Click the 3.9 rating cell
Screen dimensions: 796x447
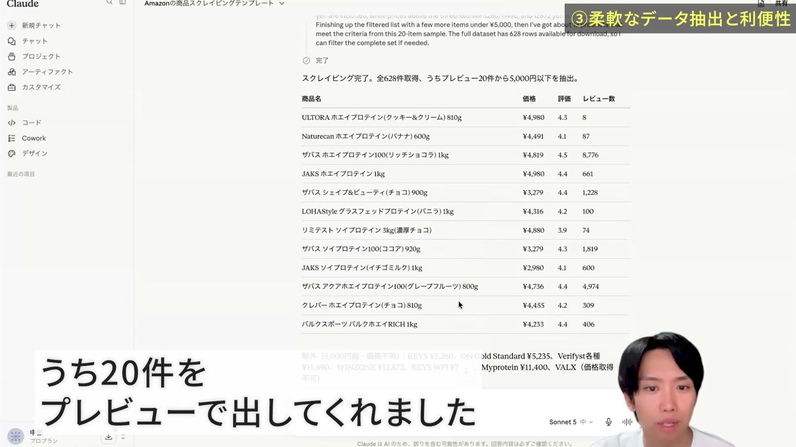562,230
